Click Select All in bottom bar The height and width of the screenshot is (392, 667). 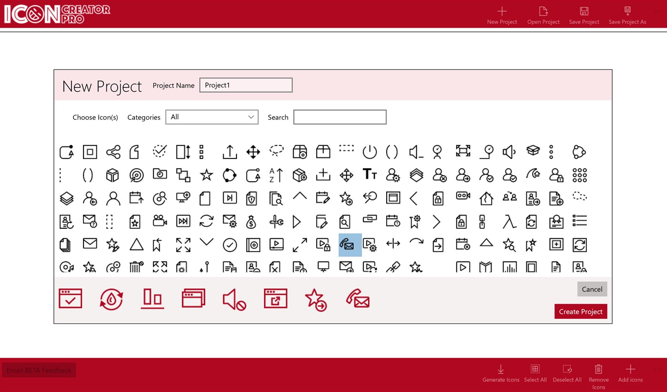(535, 373)
